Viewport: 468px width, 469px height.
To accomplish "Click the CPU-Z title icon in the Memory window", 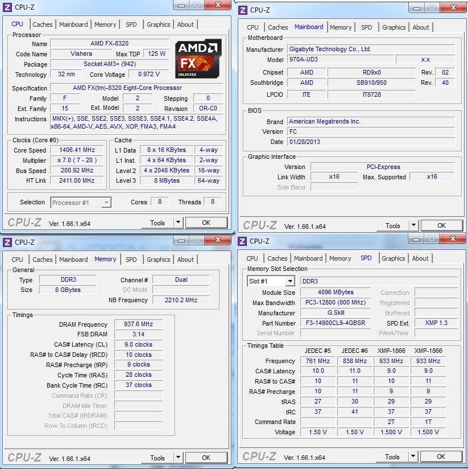I will pyautogui.click(x=7, y=242).
